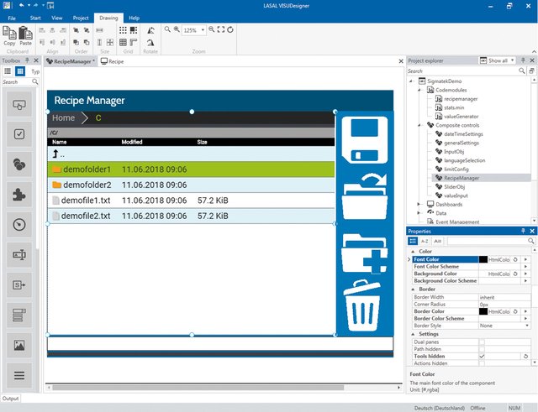Select the puzzle piece control in Toolbox
The width and height of the screenshot is (538, 412).
(x=19, y=195)
